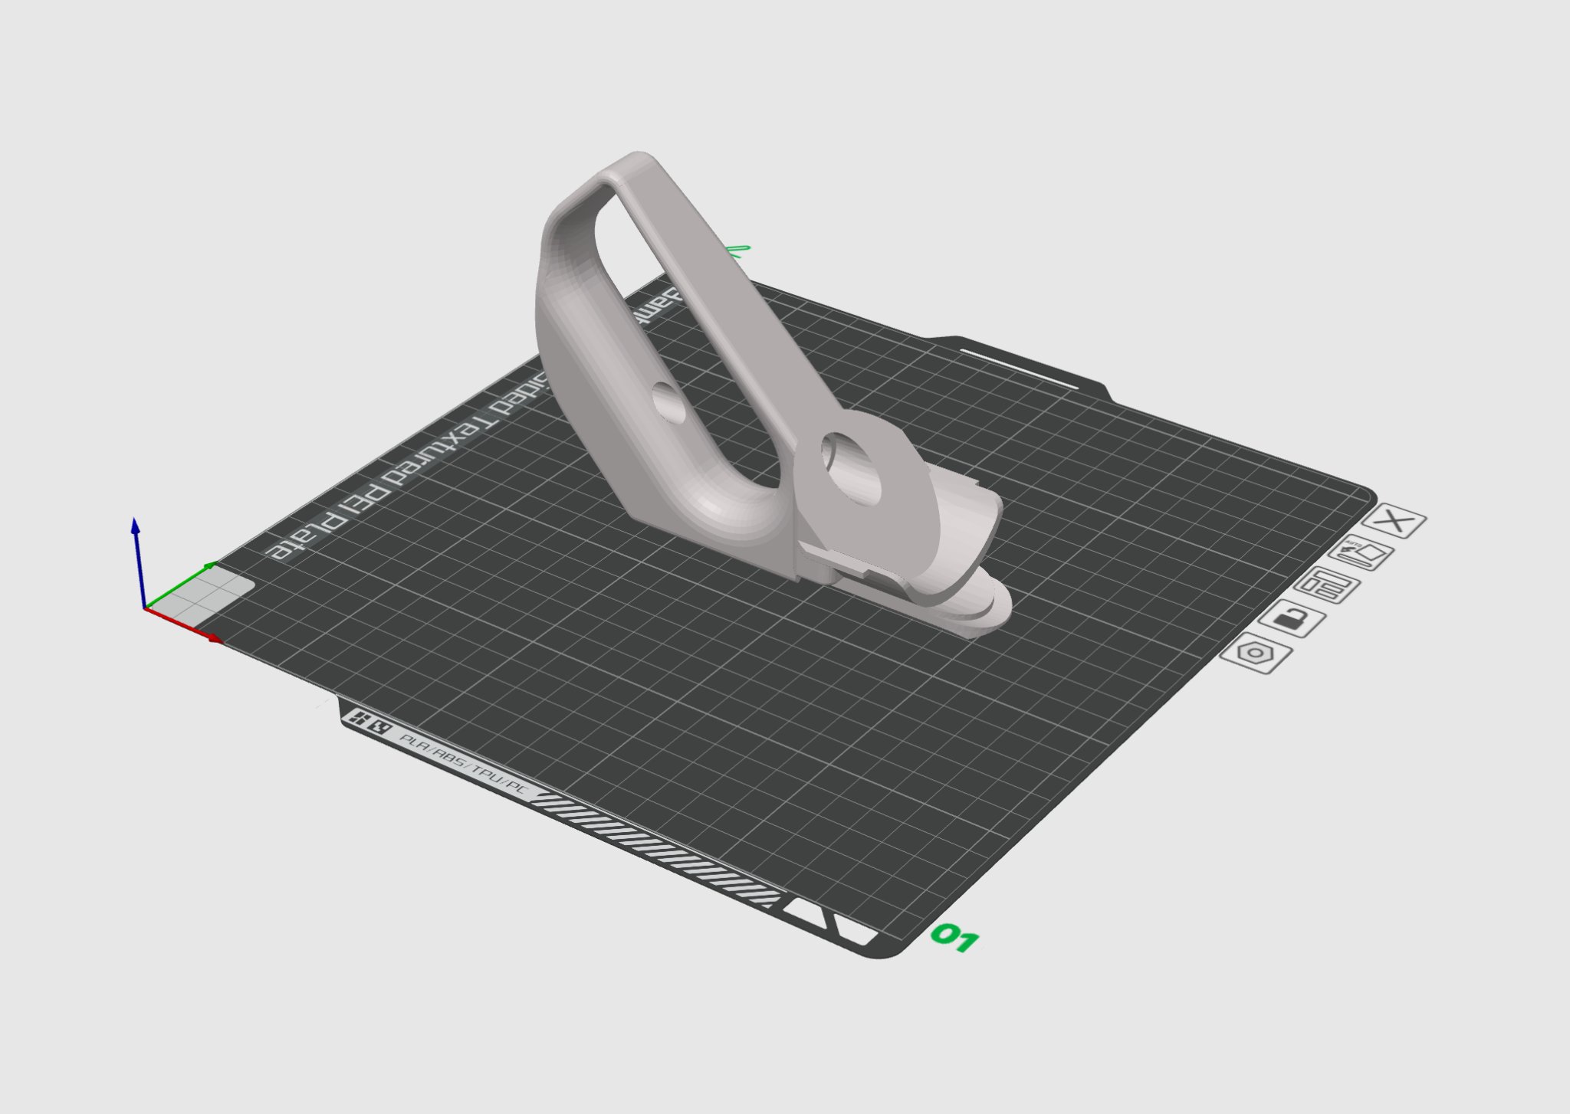The height and width of the screenshot is (1114, 1570).
Task: Click the green plate number 01
Action: (954, 937)
